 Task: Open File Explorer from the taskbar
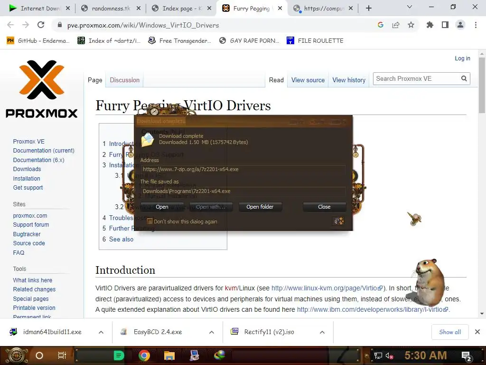(169, 355)
